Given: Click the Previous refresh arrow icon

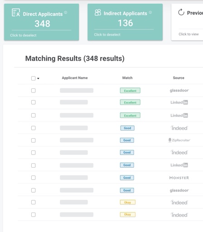Looking at the screenshot, I should point(181,12).
